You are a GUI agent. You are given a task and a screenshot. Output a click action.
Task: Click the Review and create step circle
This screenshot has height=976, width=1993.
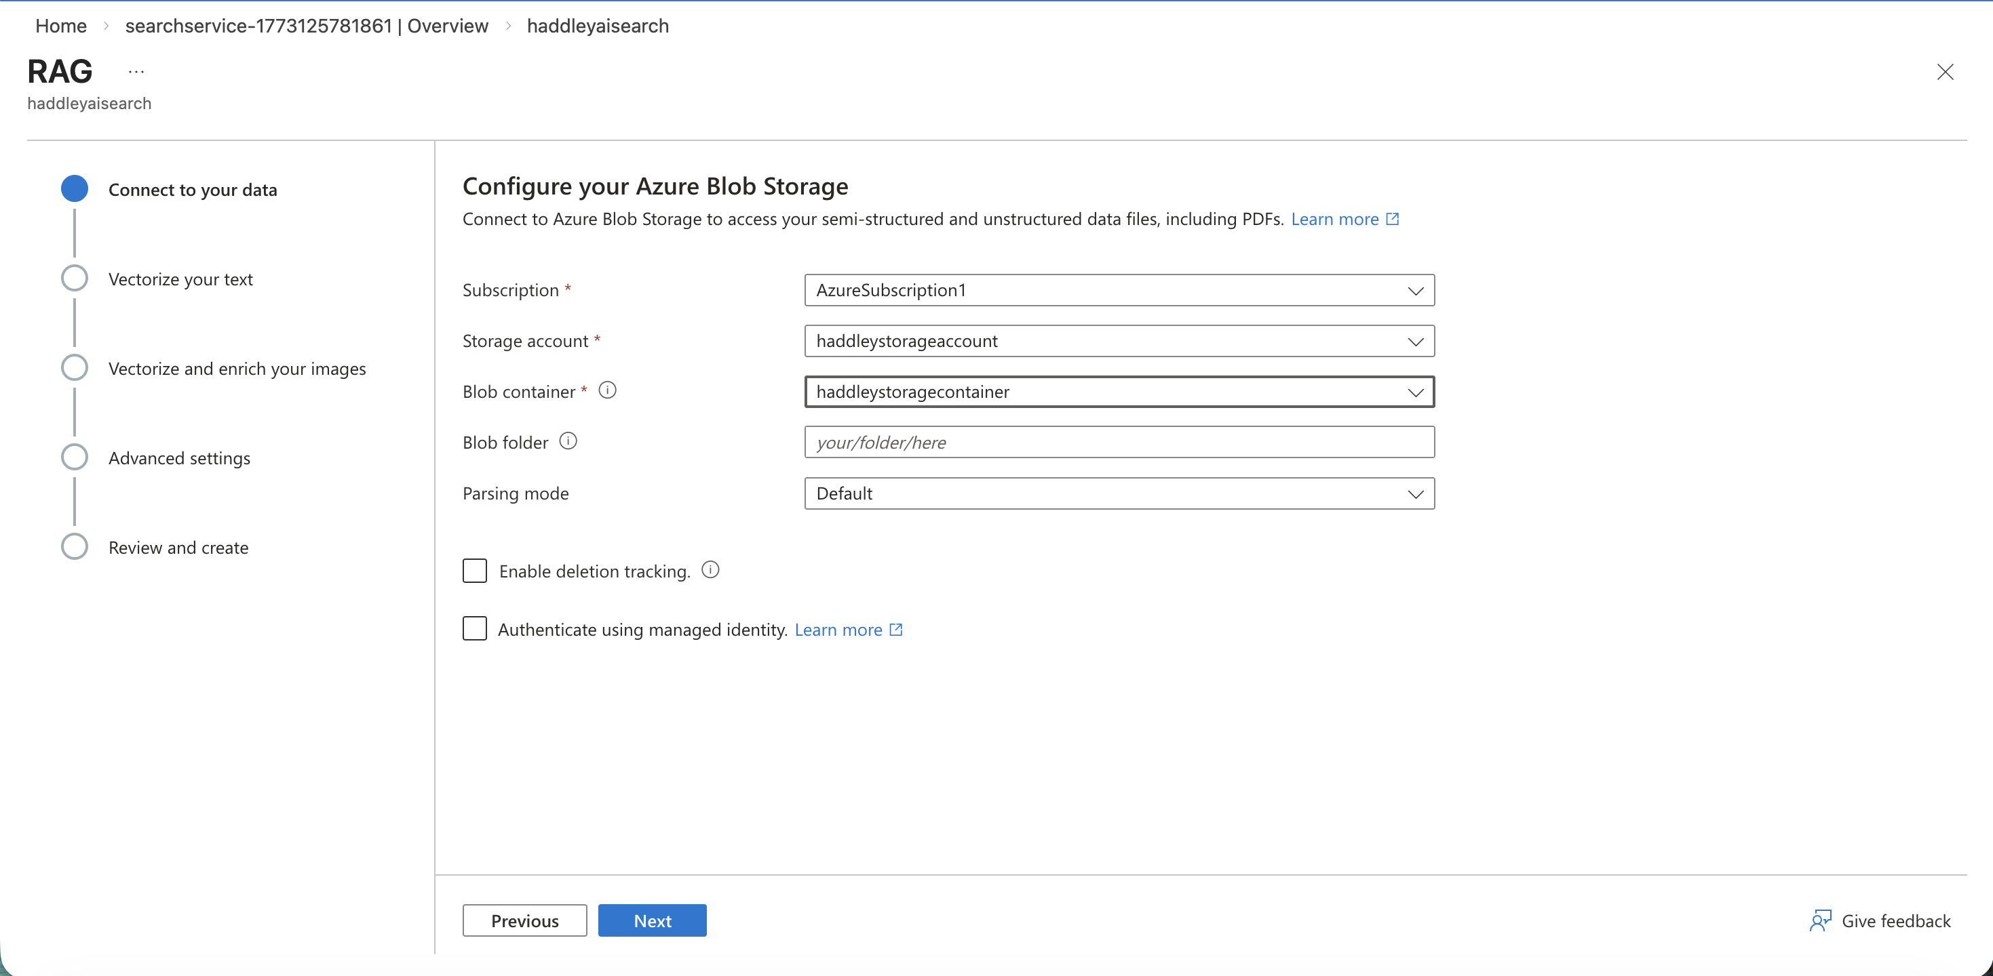pyautogui.click(x=74, y=546)
